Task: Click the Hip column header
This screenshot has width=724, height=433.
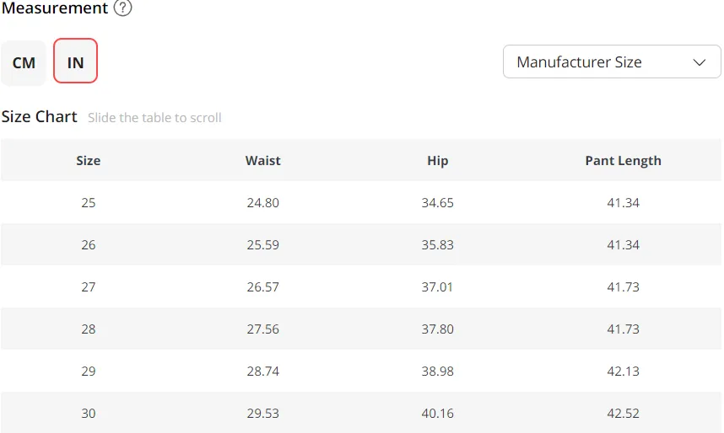Action: click(x=437, y=161)
